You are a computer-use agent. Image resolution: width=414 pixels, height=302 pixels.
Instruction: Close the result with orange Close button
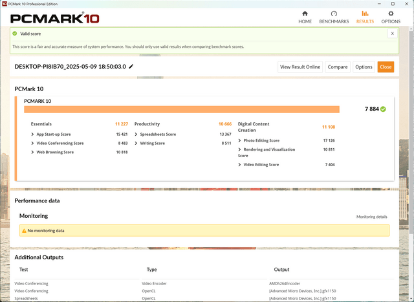(x=386, y=67)
